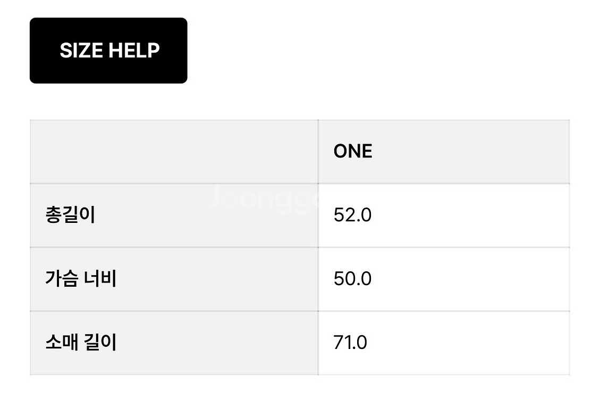Screen dimensions: 600x399
Task: Click the ONE column cell for 가슴 너비
Action: [x=444, y=278]
